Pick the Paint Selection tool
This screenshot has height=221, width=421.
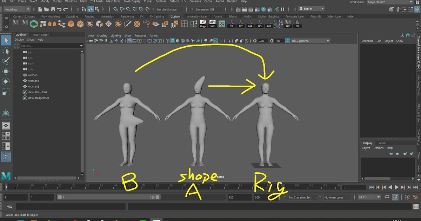point(5,61)
